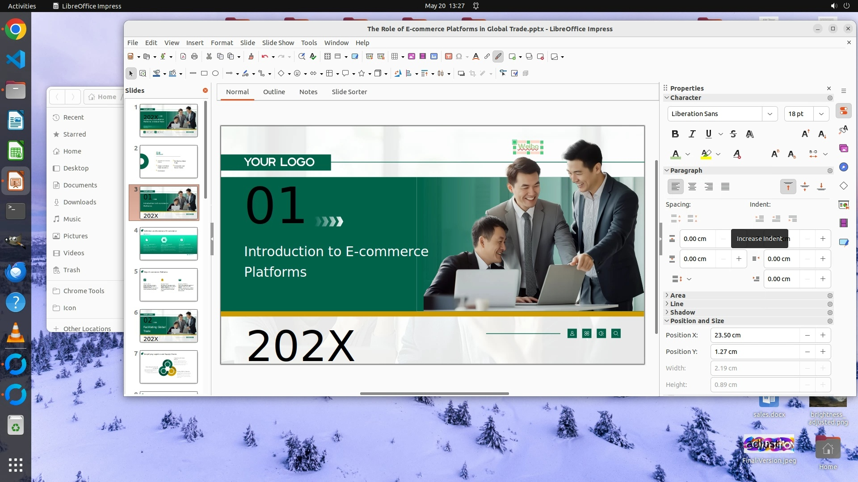Click the font color swatch icon
Viewport: 858px width, 482px height.
pos(676,154)
